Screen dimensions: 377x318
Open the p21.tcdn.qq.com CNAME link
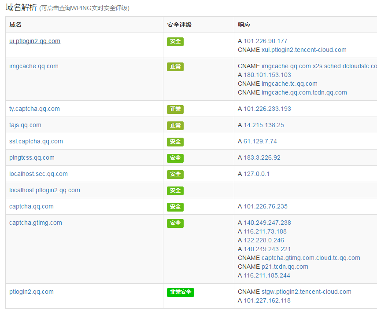click(285, 267)
